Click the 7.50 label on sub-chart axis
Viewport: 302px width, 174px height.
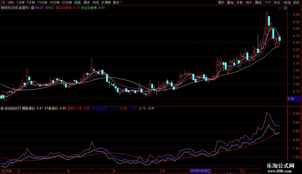(296, 149)
